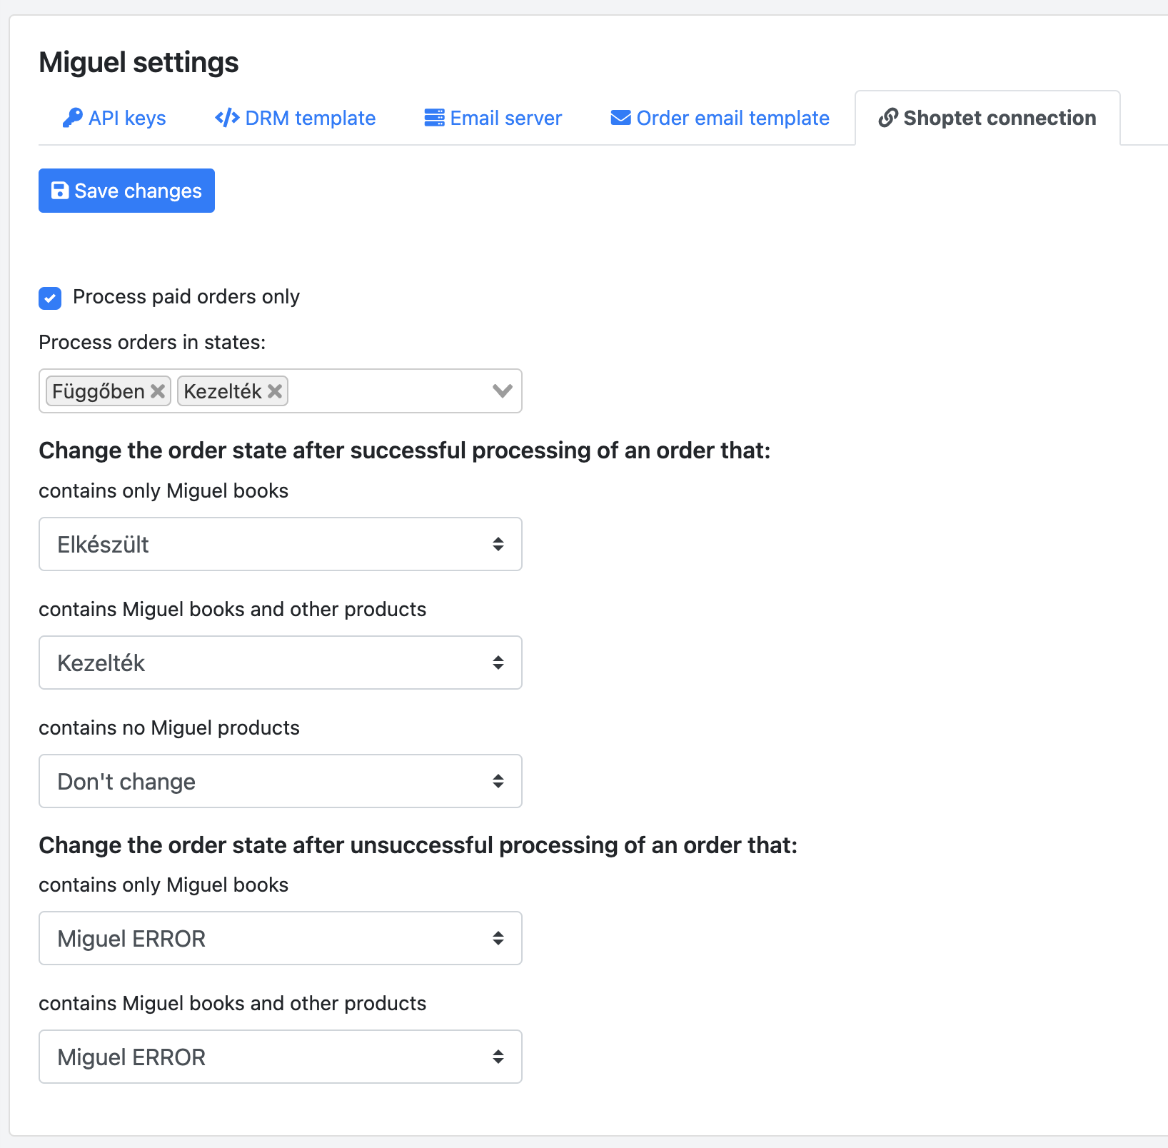Screen dimensions: 1168x1148
Task: Click the link chain icon on Shoptet connection
Action: point(888,118)
